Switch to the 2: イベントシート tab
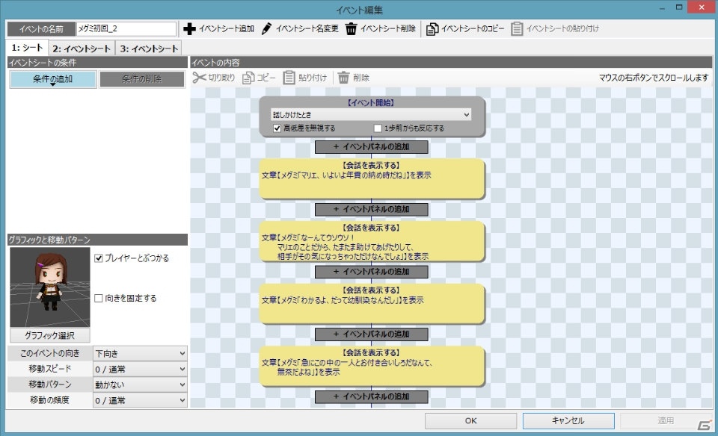Screen dimensions: 718x436 pyautogui.click(x=82, y=49)
